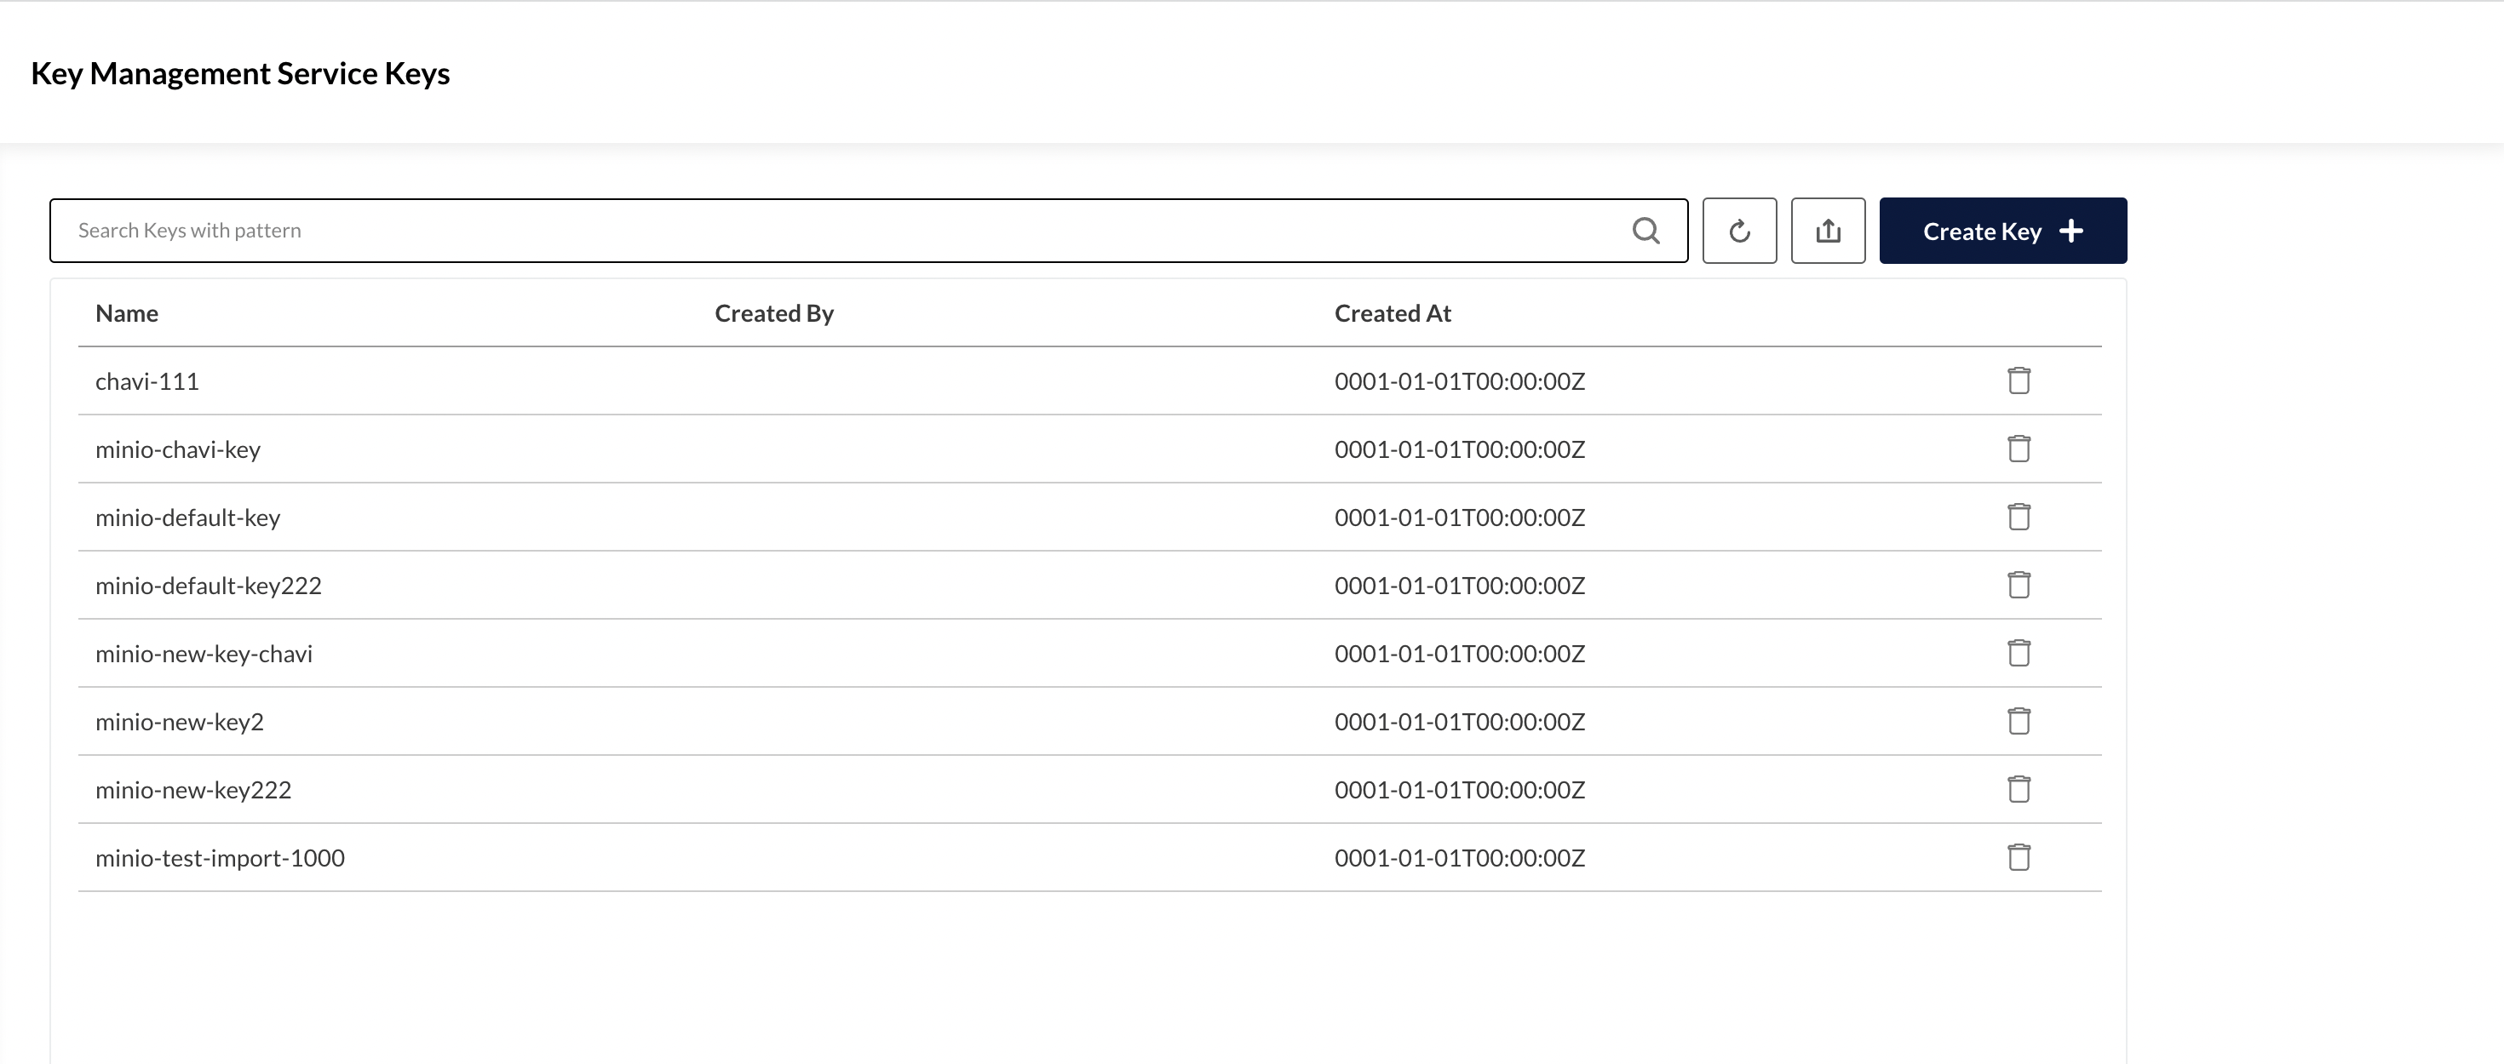Viewport: 2504px width, 1064px height.
Task: Open the minio-test-import-1000 row
Action: pyautogui.click(x=220, y=858)
